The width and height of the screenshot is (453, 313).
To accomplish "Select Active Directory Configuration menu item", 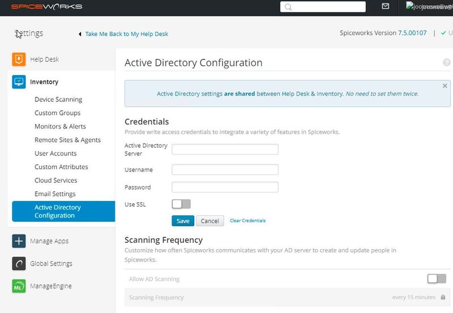I will (x=63, y=211).
